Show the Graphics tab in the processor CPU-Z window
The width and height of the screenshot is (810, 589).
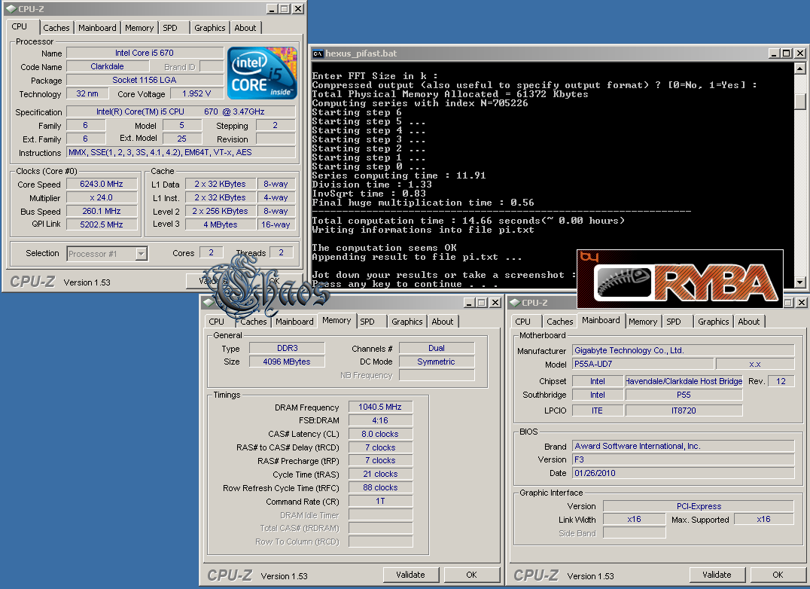[x=210, y=28]
